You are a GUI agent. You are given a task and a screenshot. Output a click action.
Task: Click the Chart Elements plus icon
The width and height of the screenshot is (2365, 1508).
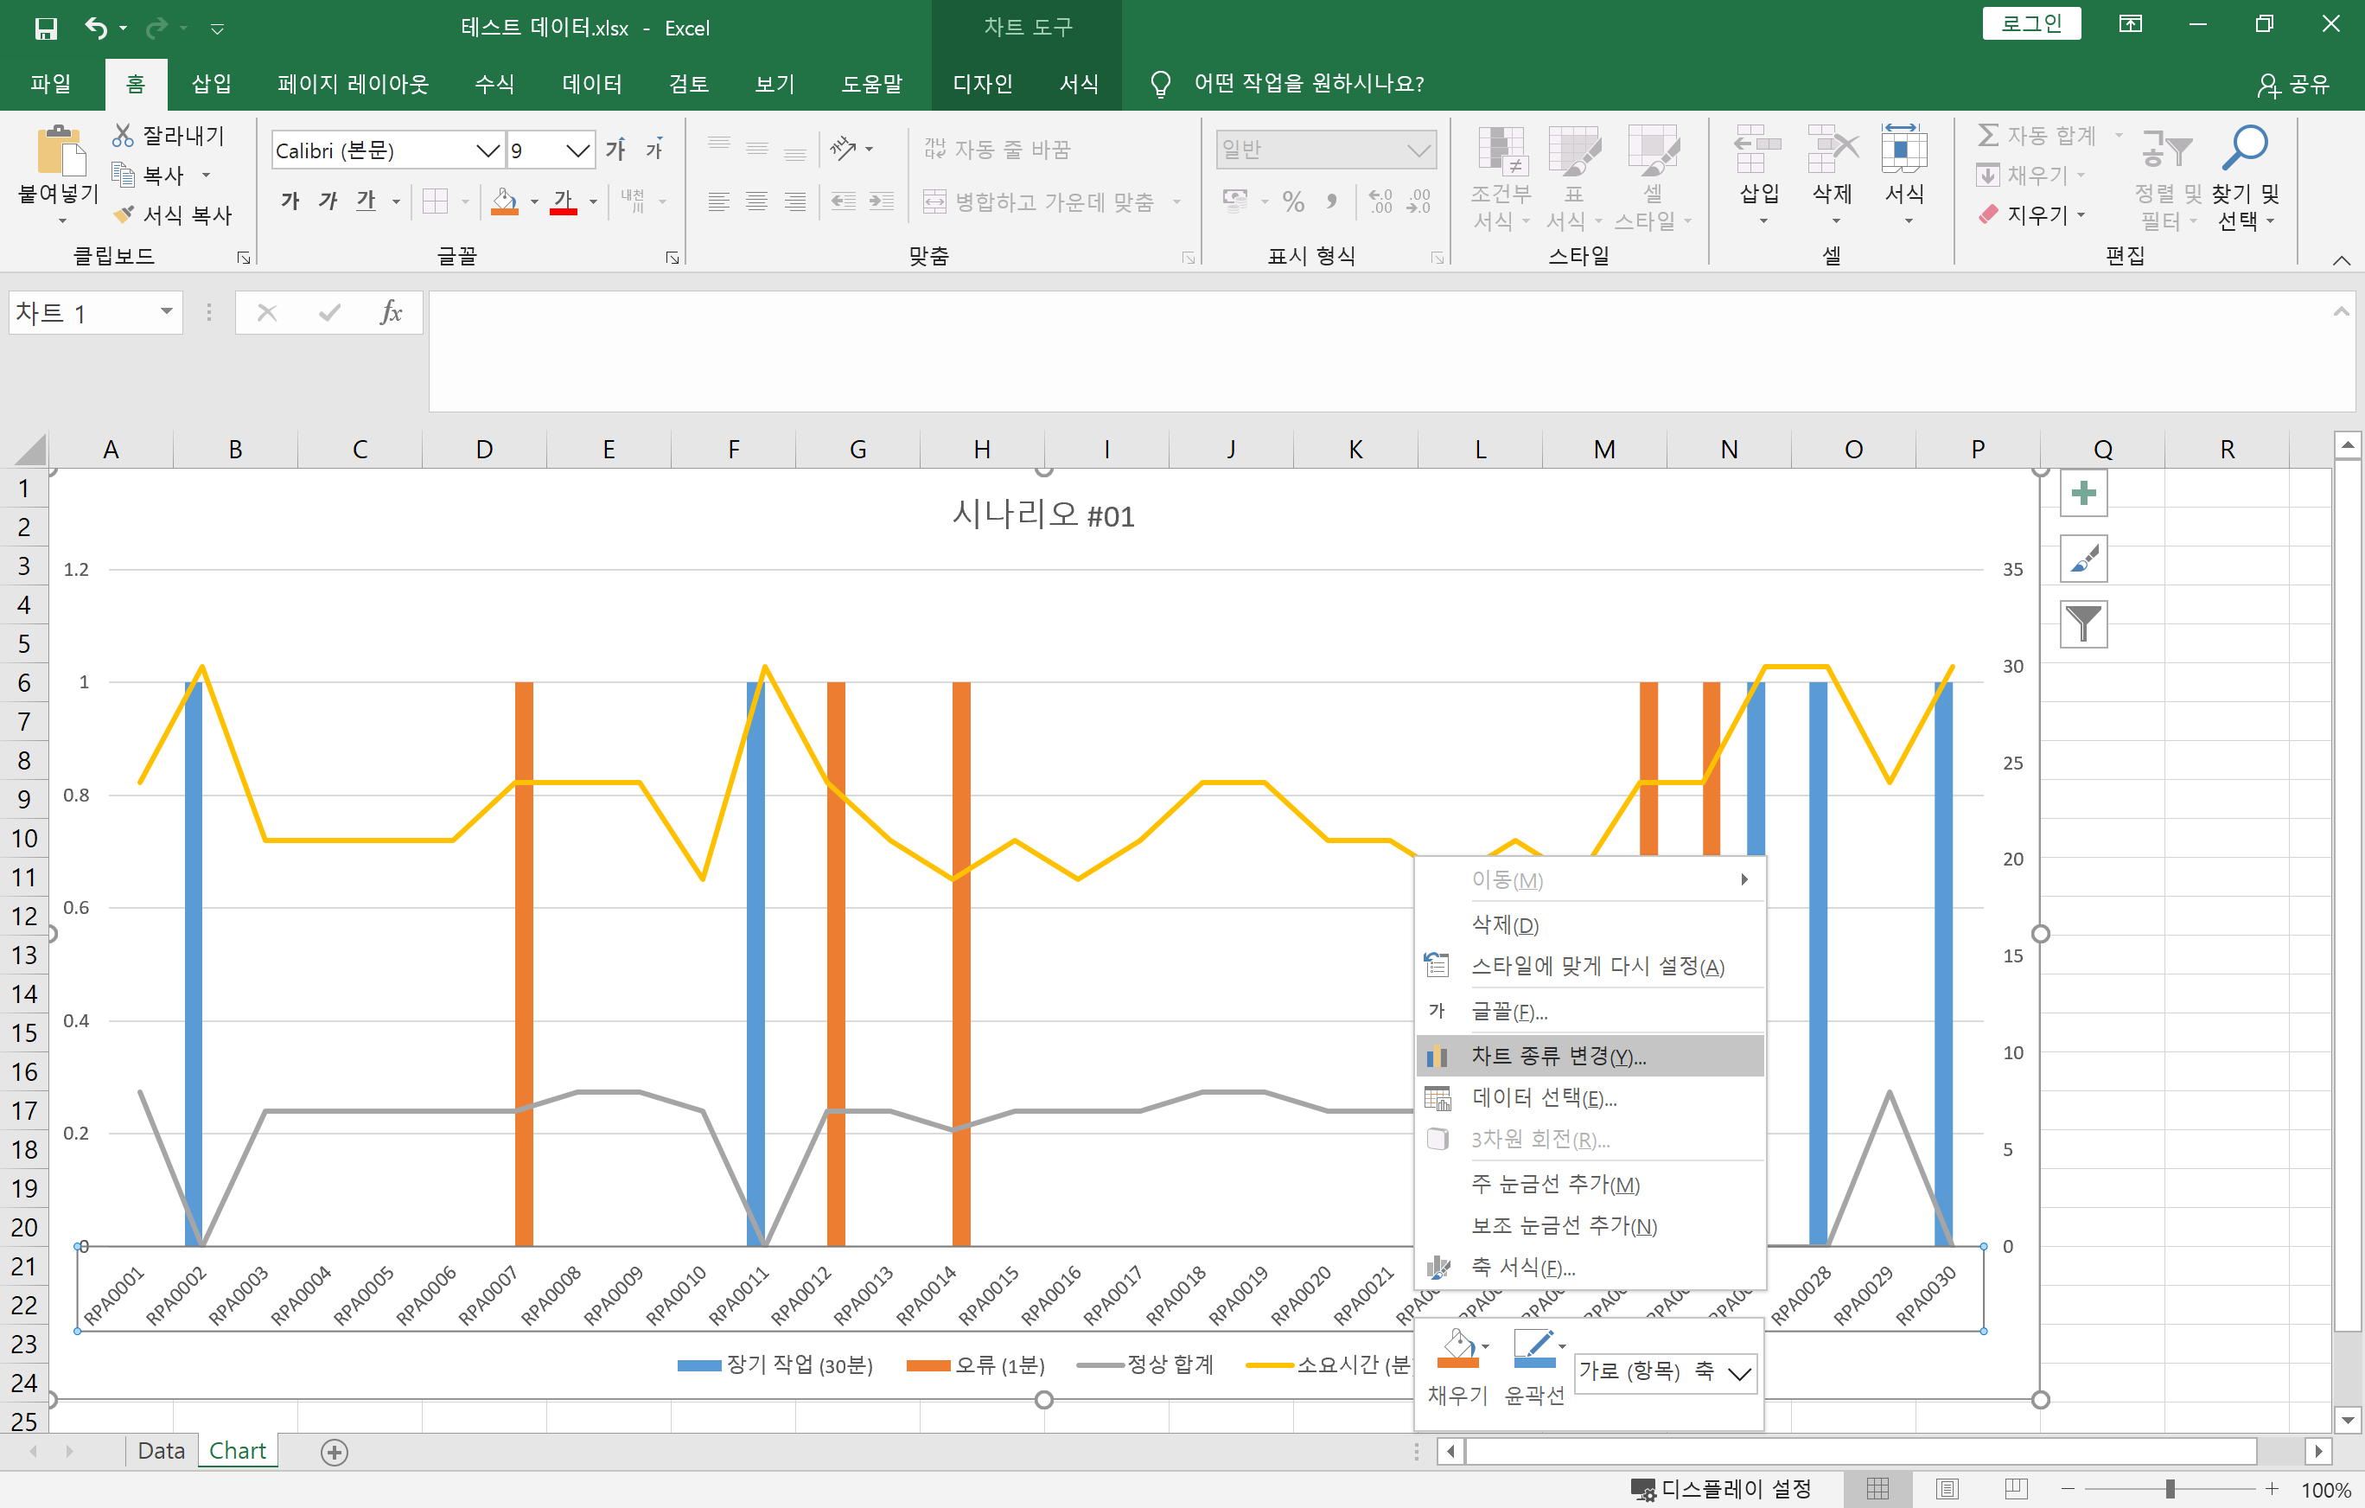coord(2083,494)
